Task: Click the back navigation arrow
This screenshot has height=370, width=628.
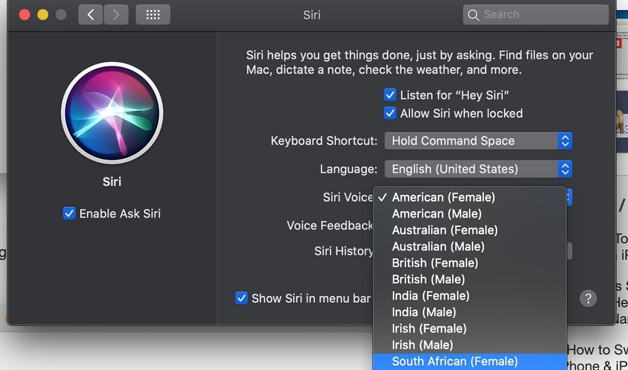Action: tap(91, 15)
